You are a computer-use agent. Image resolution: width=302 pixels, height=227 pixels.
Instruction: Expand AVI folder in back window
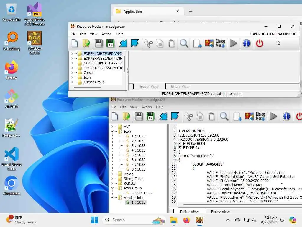(x=112, y=127)
